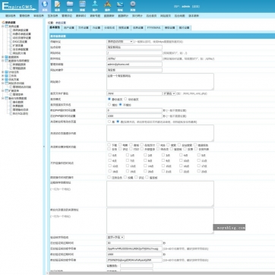
Task: Click folder icon of 工作流 tree node
Action: (x=7, y=76)
